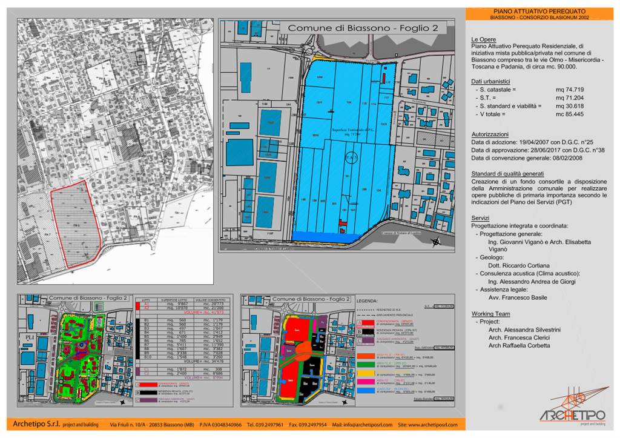Click 'Ing. Alessandro Andrea de Giorgi'

pos(532,282)
